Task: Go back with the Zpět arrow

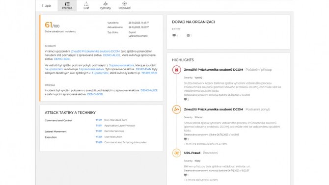Action: [46, 6]
